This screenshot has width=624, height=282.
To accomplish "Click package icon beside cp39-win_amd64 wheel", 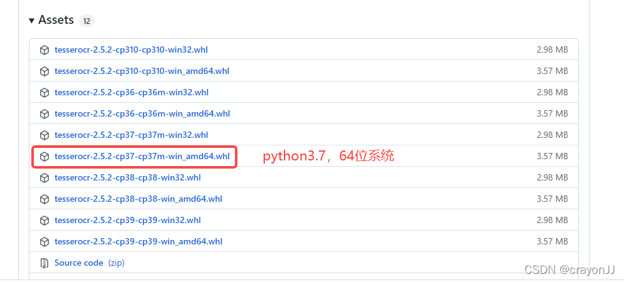I will click(x=44, y=242).
